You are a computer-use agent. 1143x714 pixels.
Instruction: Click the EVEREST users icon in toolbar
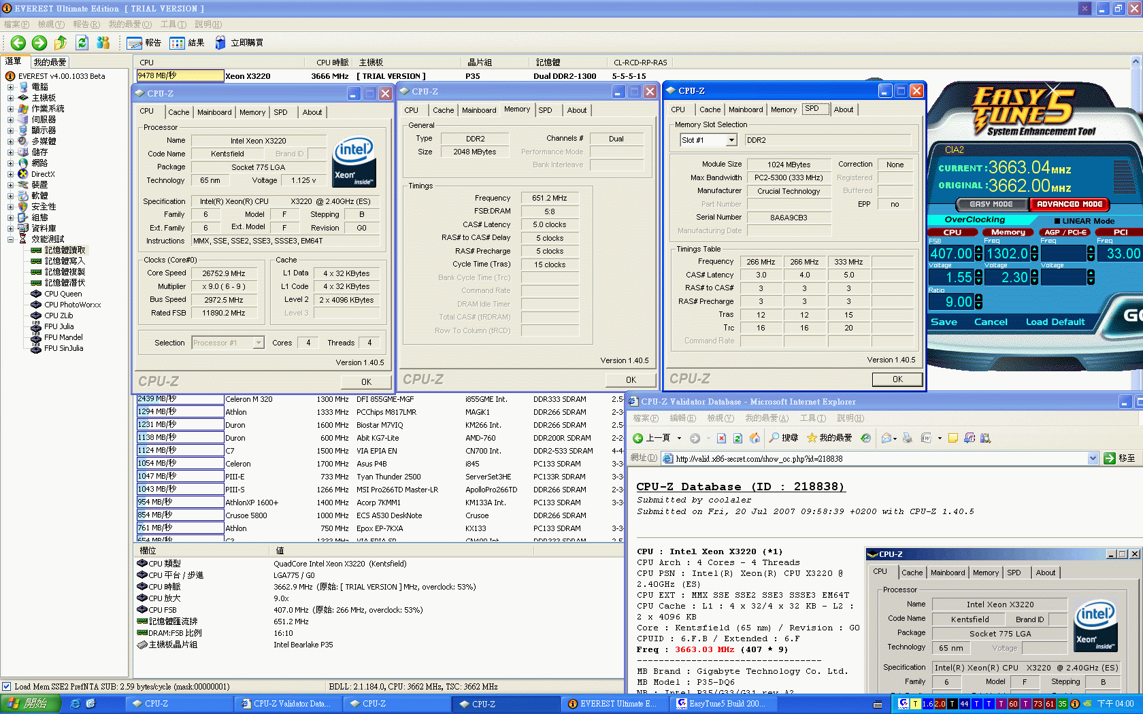point(103,43)
